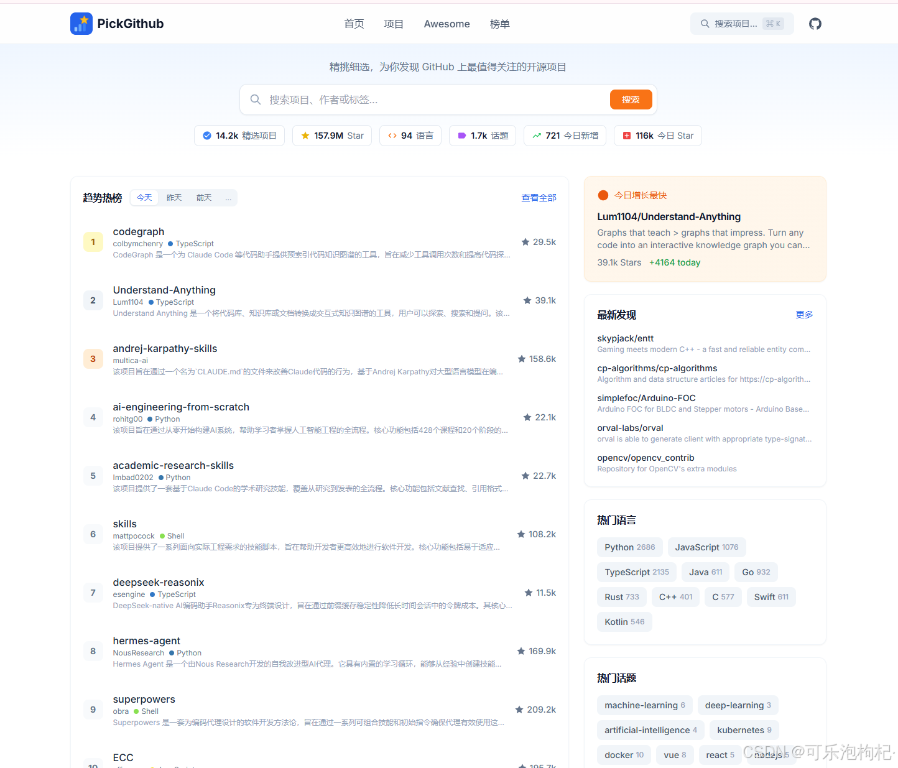Viewport: 898px width, 768px height.
Task: Open orval-labs/orval in 最新发现
Action: (631, 428)
